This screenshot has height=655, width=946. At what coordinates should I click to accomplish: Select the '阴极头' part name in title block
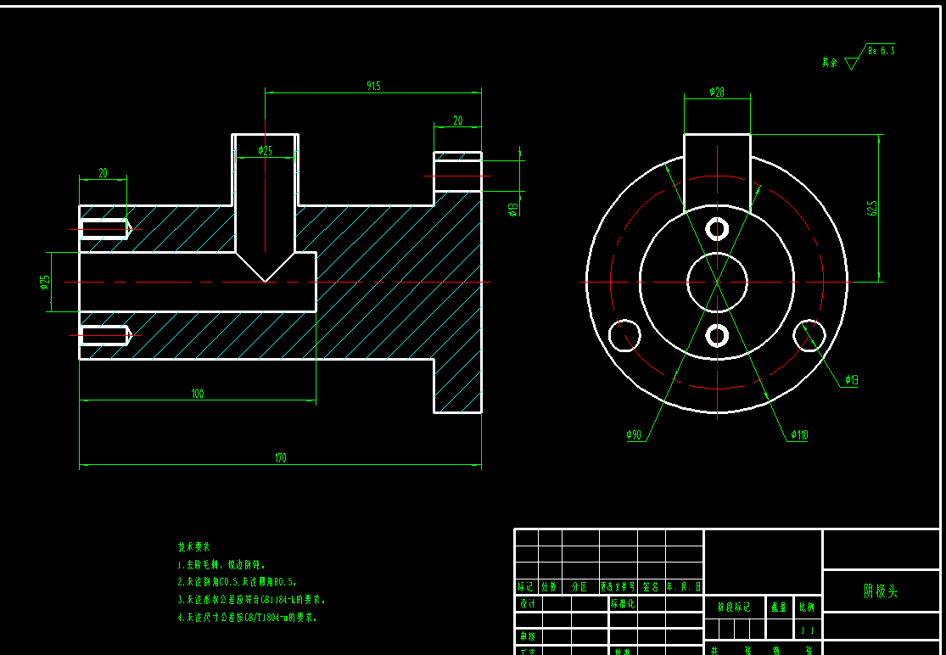coord(881,591)
